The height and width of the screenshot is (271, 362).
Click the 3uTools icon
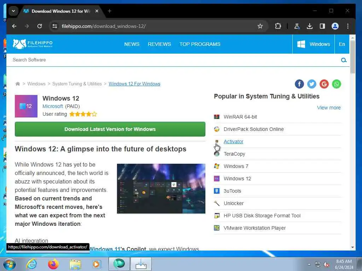coord(217,191)
